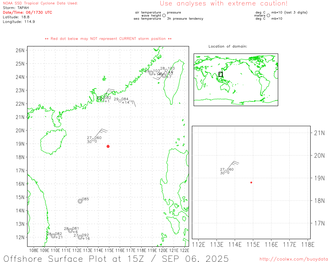This screenshot has height=262, width=328.
Task: Click the '118E' label on the zoomed inset
Action: tap(308, 245)
